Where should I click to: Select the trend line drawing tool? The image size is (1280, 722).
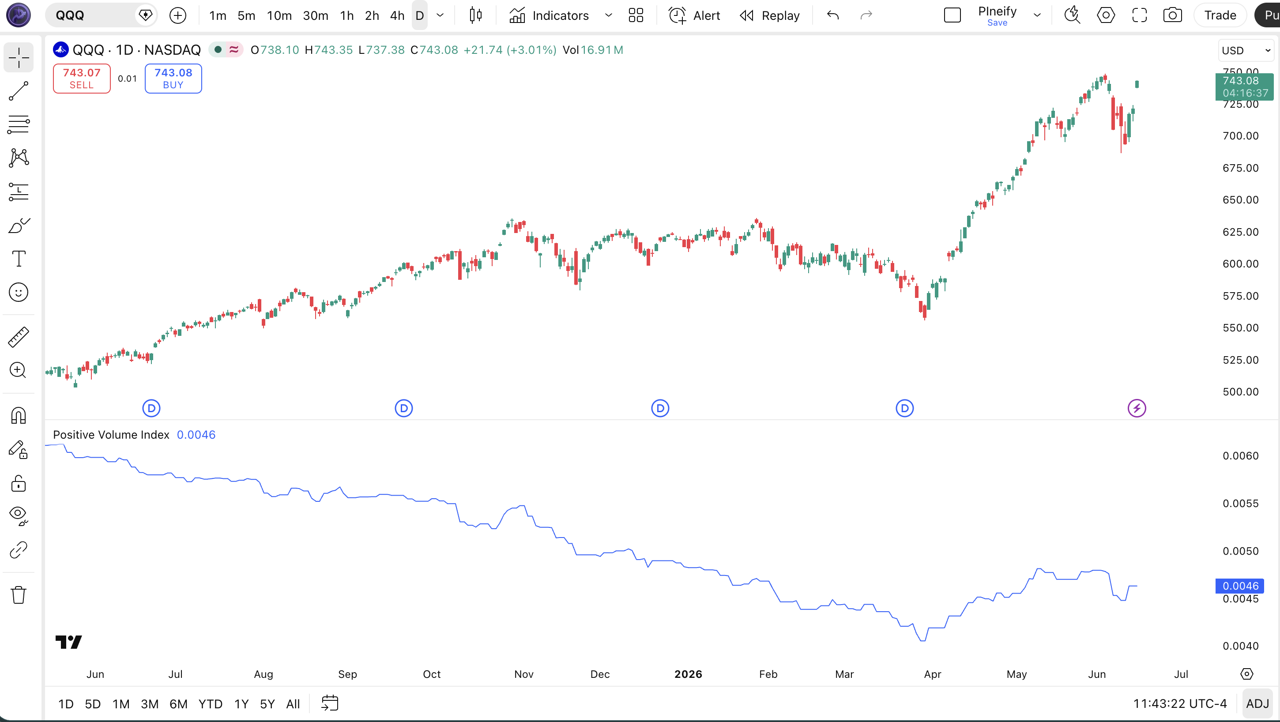[x=19, y=91]
